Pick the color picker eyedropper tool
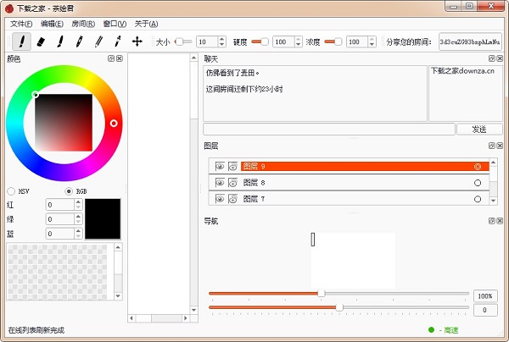 click(118, 41)
